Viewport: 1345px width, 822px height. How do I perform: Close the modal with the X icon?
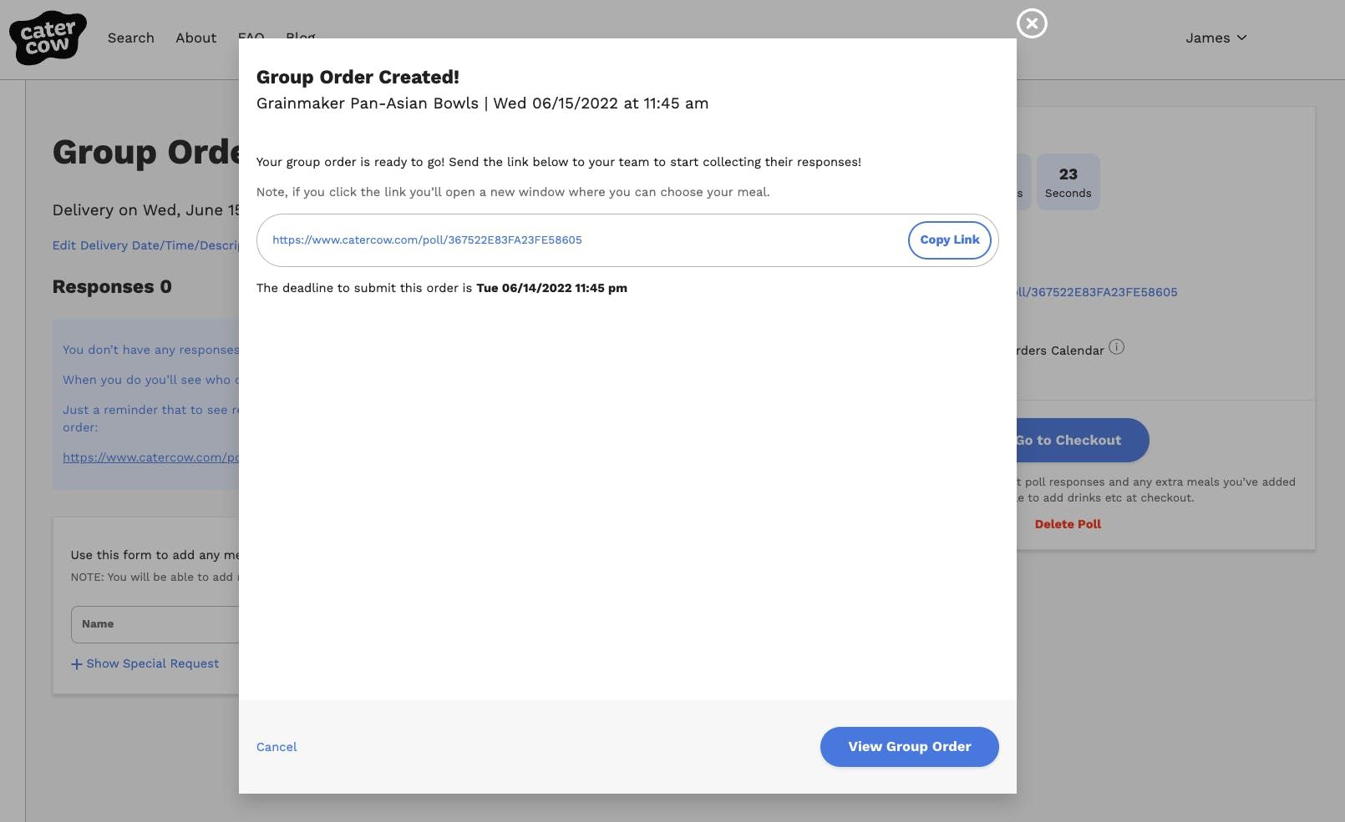[x=1032, y=23]
